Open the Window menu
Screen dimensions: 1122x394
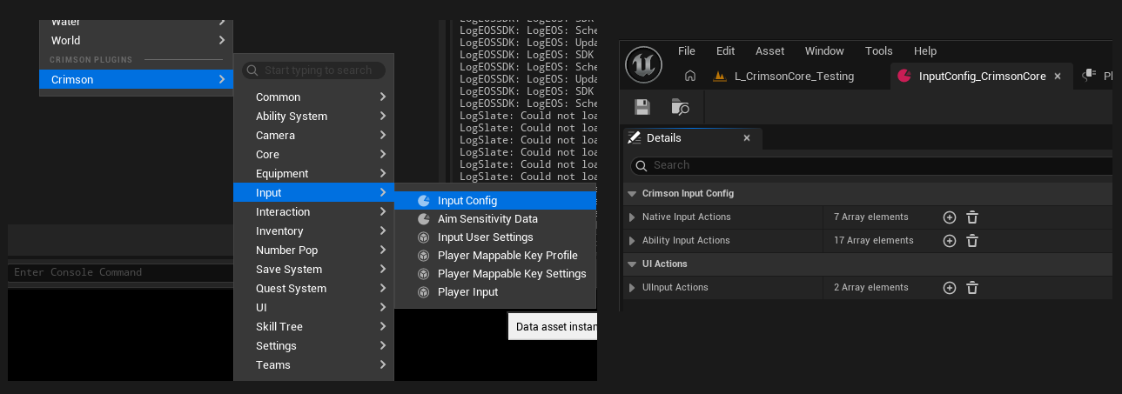[824, 51]
